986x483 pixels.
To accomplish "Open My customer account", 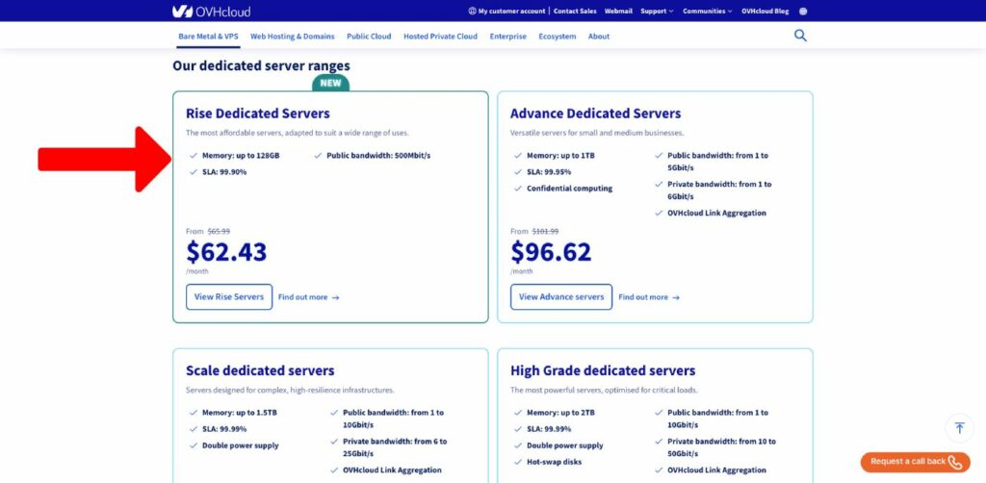I will click(506, 12).
